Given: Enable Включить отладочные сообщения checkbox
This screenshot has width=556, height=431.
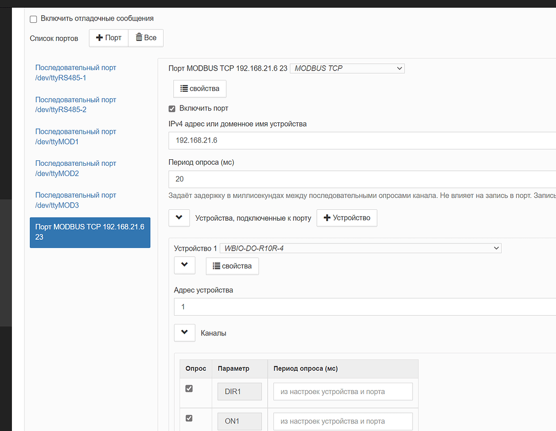Looking at the screenshot, I should (33, 18).
